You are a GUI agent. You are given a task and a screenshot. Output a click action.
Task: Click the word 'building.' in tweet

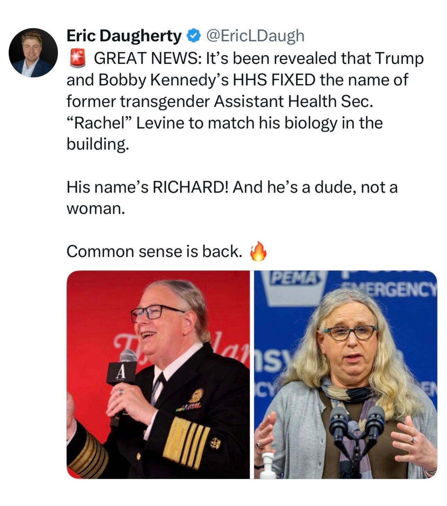(x=98, y=145)
